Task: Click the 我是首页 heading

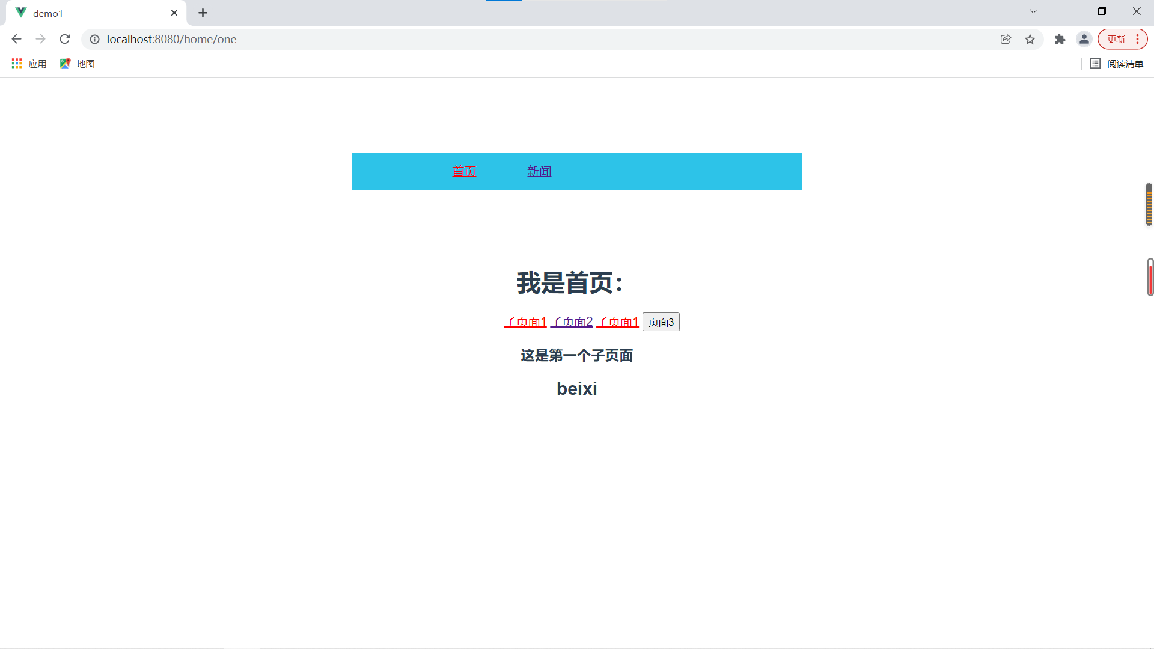Action: tap(570, 283)
